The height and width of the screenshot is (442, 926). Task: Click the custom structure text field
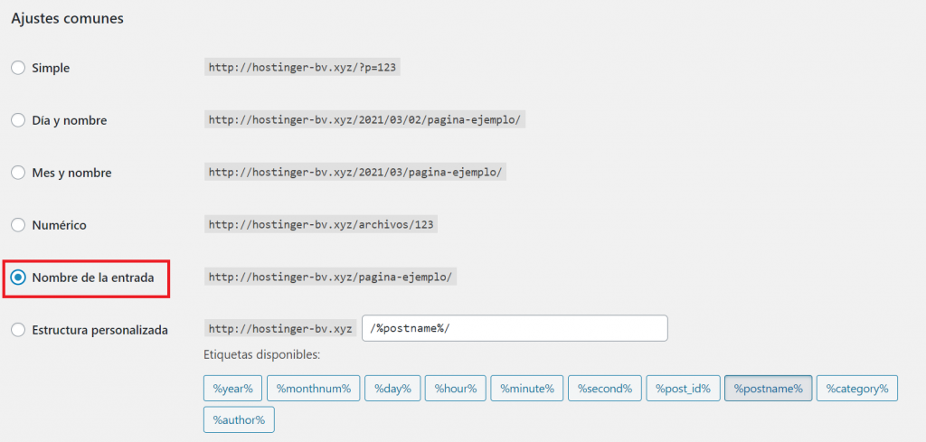tap(515, 328)
